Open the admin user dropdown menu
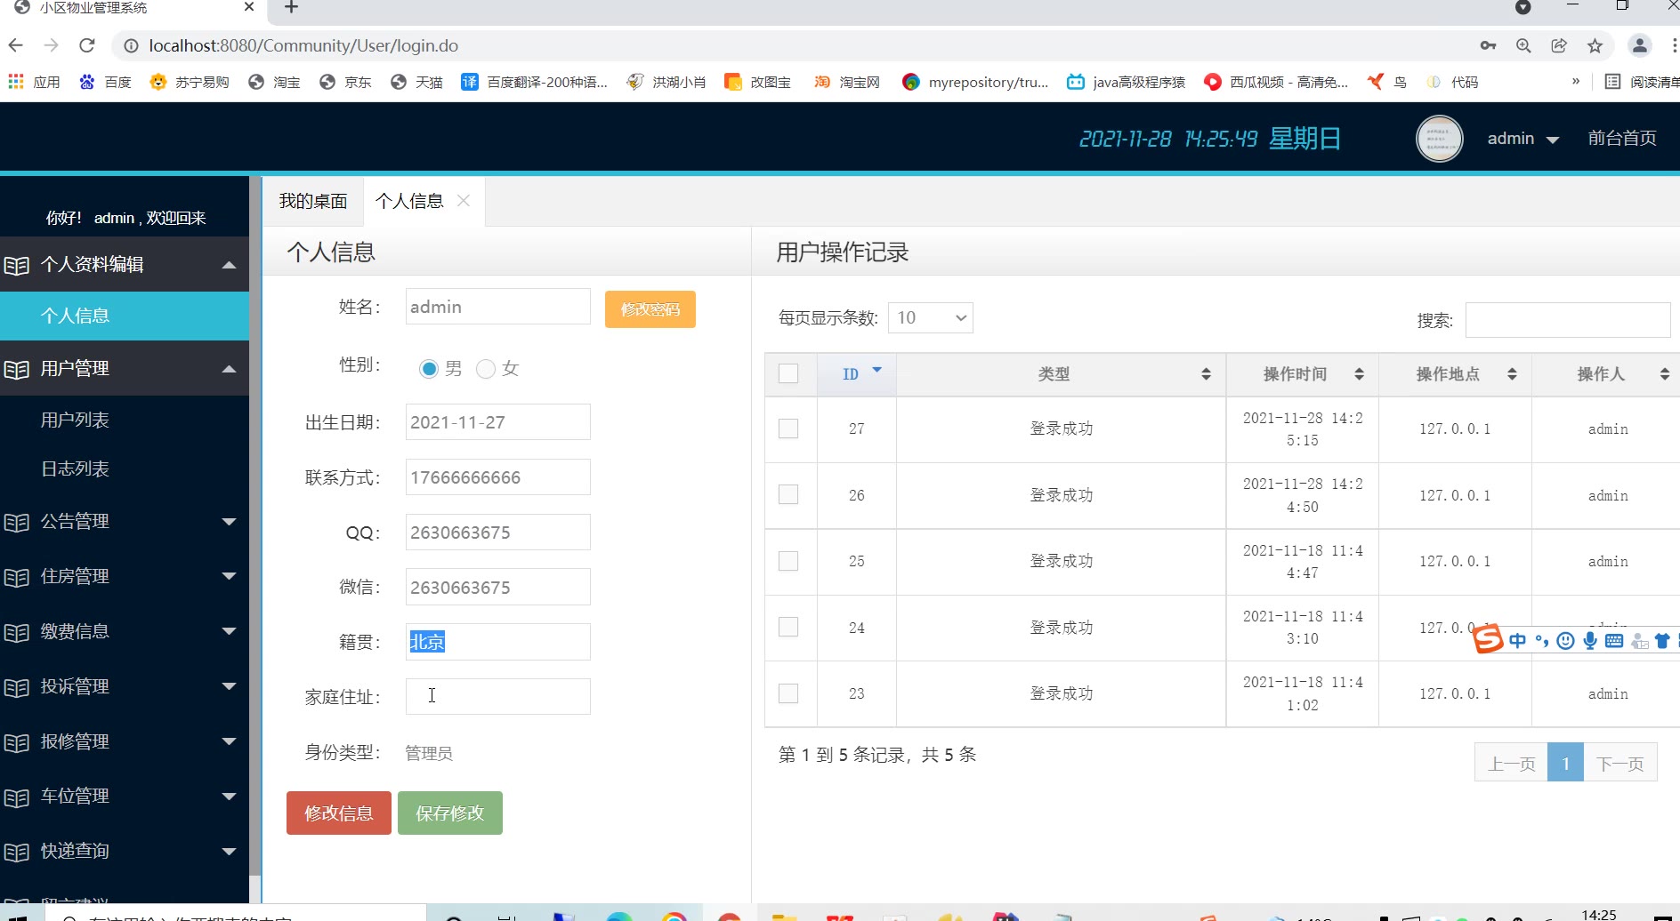 click(x=1522, y=139)
